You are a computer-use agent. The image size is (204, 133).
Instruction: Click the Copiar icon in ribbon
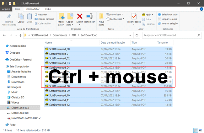(x=21, y=17)
